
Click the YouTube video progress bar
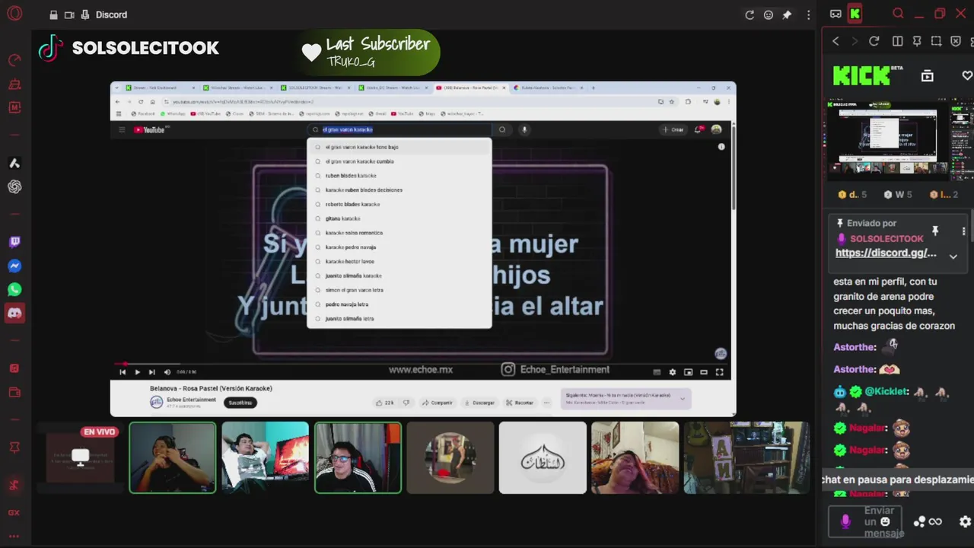tap(422, 364)
